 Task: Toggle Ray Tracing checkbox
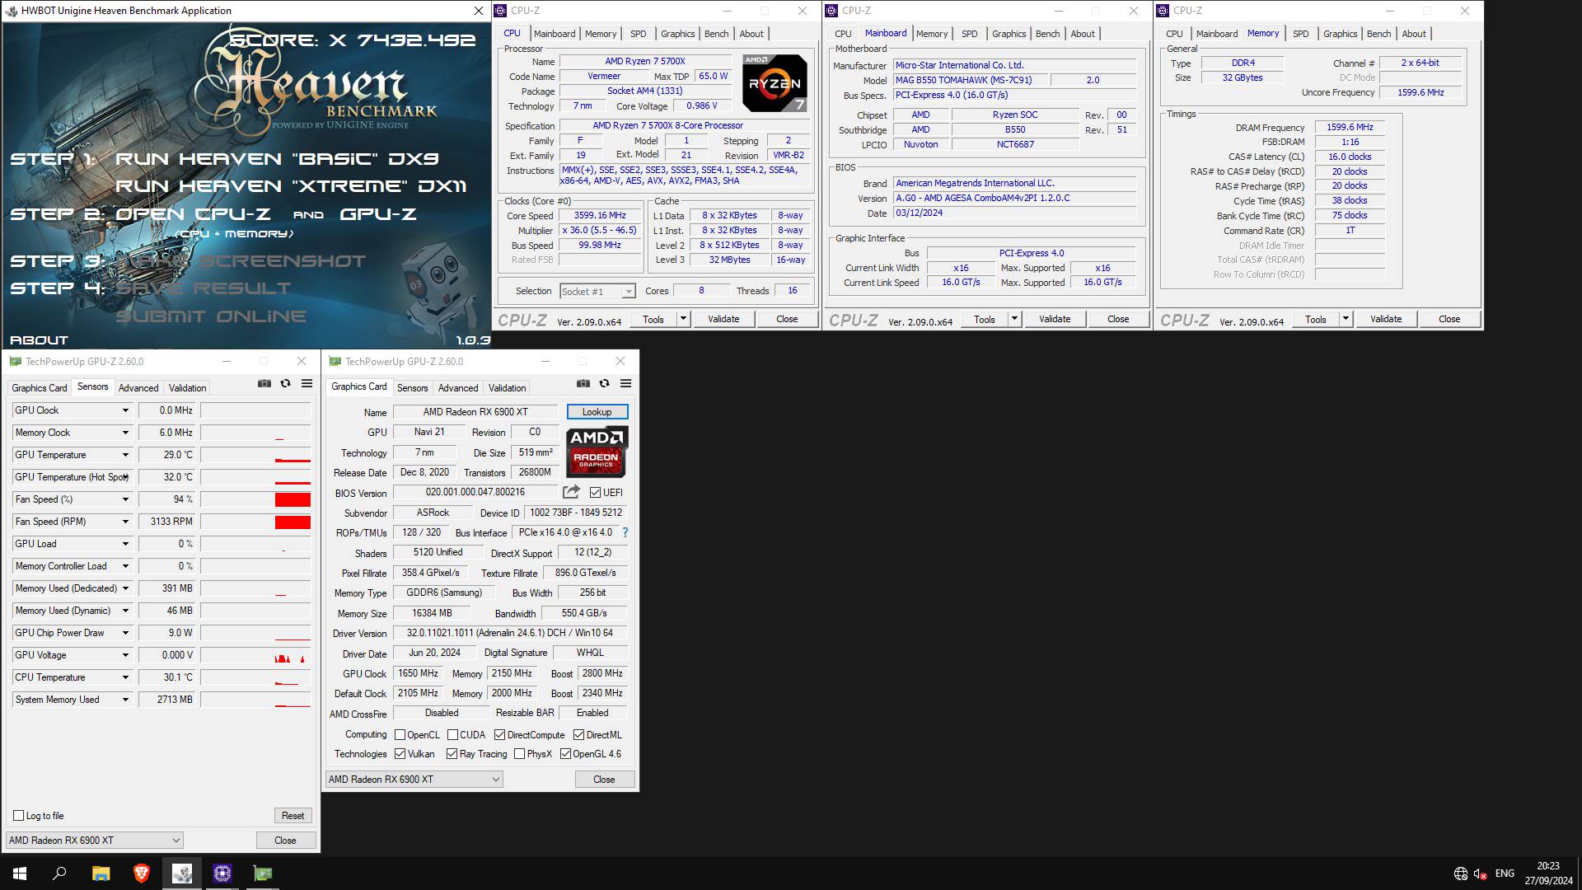452,754
